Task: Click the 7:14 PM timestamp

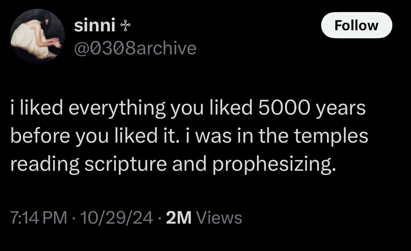Action: (x=39, y=217)
